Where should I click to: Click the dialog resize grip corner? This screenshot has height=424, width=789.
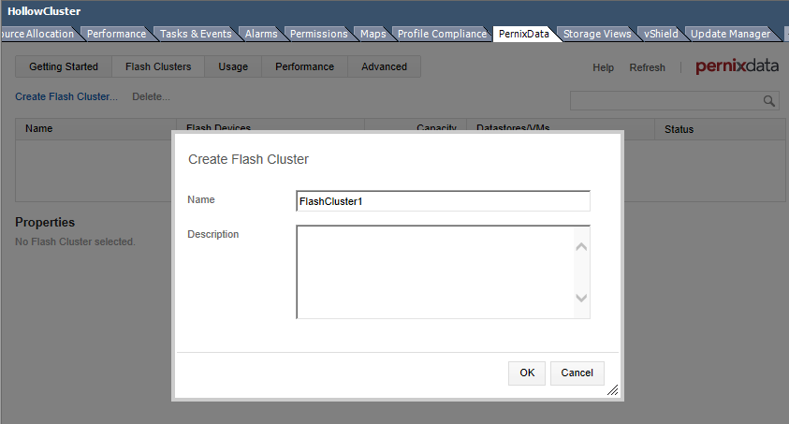[612, 389]
